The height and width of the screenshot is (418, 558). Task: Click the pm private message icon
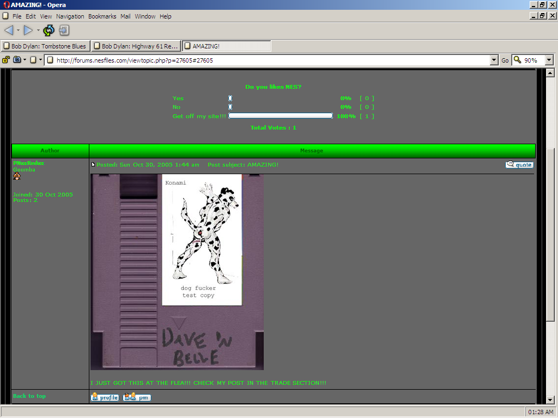137,397
